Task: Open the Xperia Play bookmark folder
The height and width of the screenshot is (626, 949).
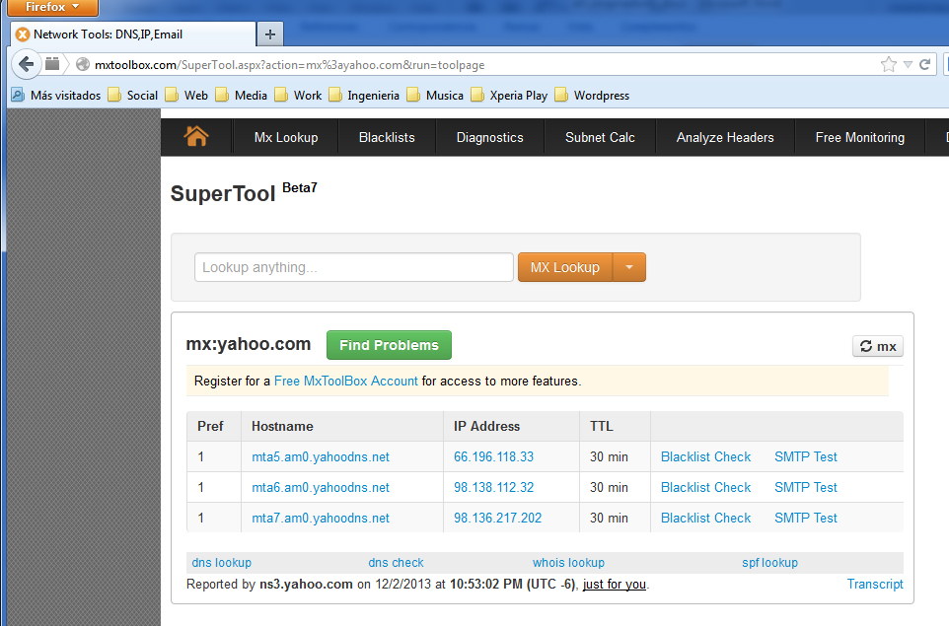Action: [x=509, y=95]
